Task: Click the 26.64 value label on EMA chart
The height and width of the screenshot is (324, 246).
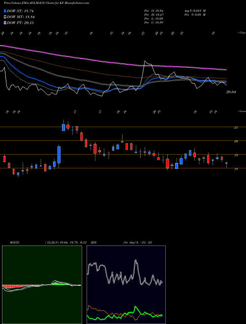Action: click(231, 92)
